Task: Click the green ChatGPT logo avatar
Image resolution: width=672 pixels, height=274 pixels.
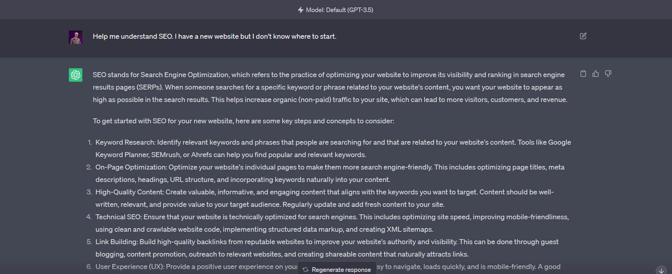Action: tap(75, 75)
